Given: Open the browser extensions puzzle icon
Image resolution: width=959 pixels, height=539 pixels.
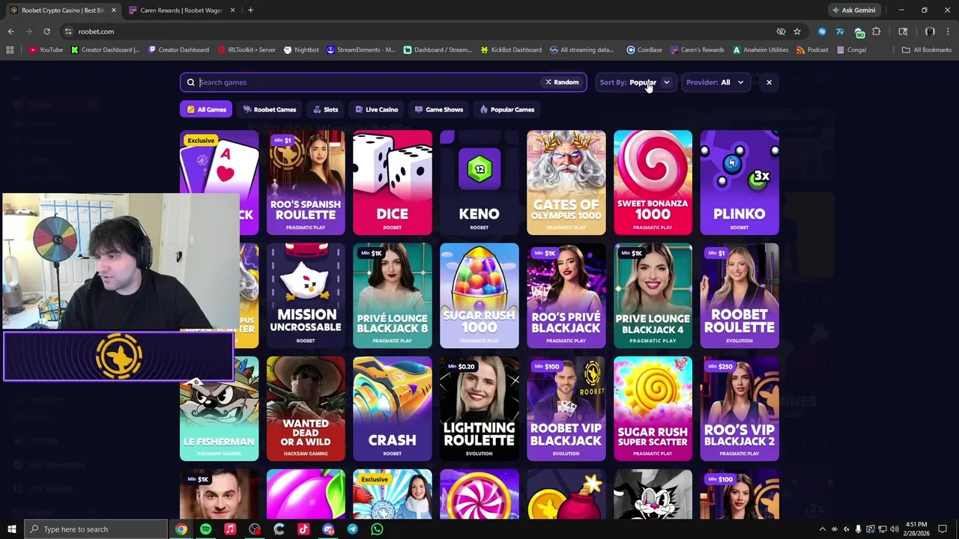Looking at the screenshot, I should pos(876,31).
